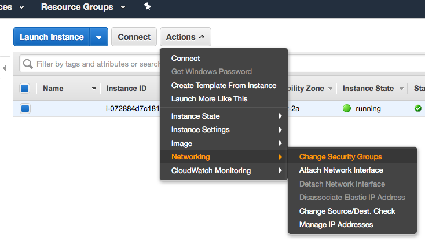This screenshot has width=425, height=252.
Task: Click the Connect button in toolbar
Action: click(x=134, y=37)
